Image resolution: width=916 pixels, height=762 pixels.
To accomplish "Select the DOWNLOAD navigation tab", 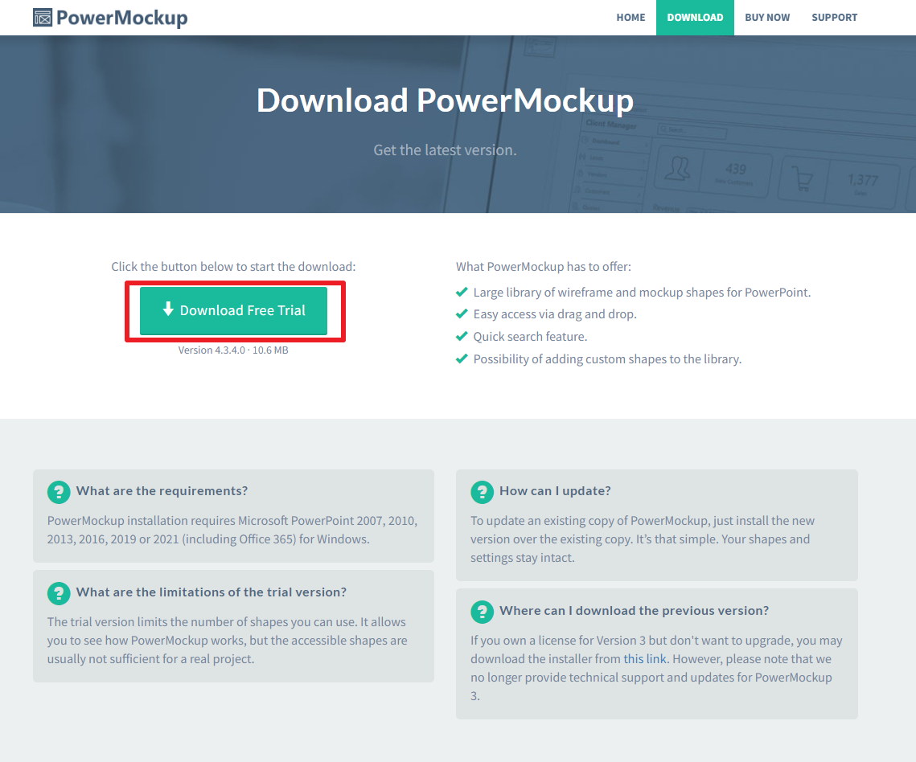I will [695, 18].
